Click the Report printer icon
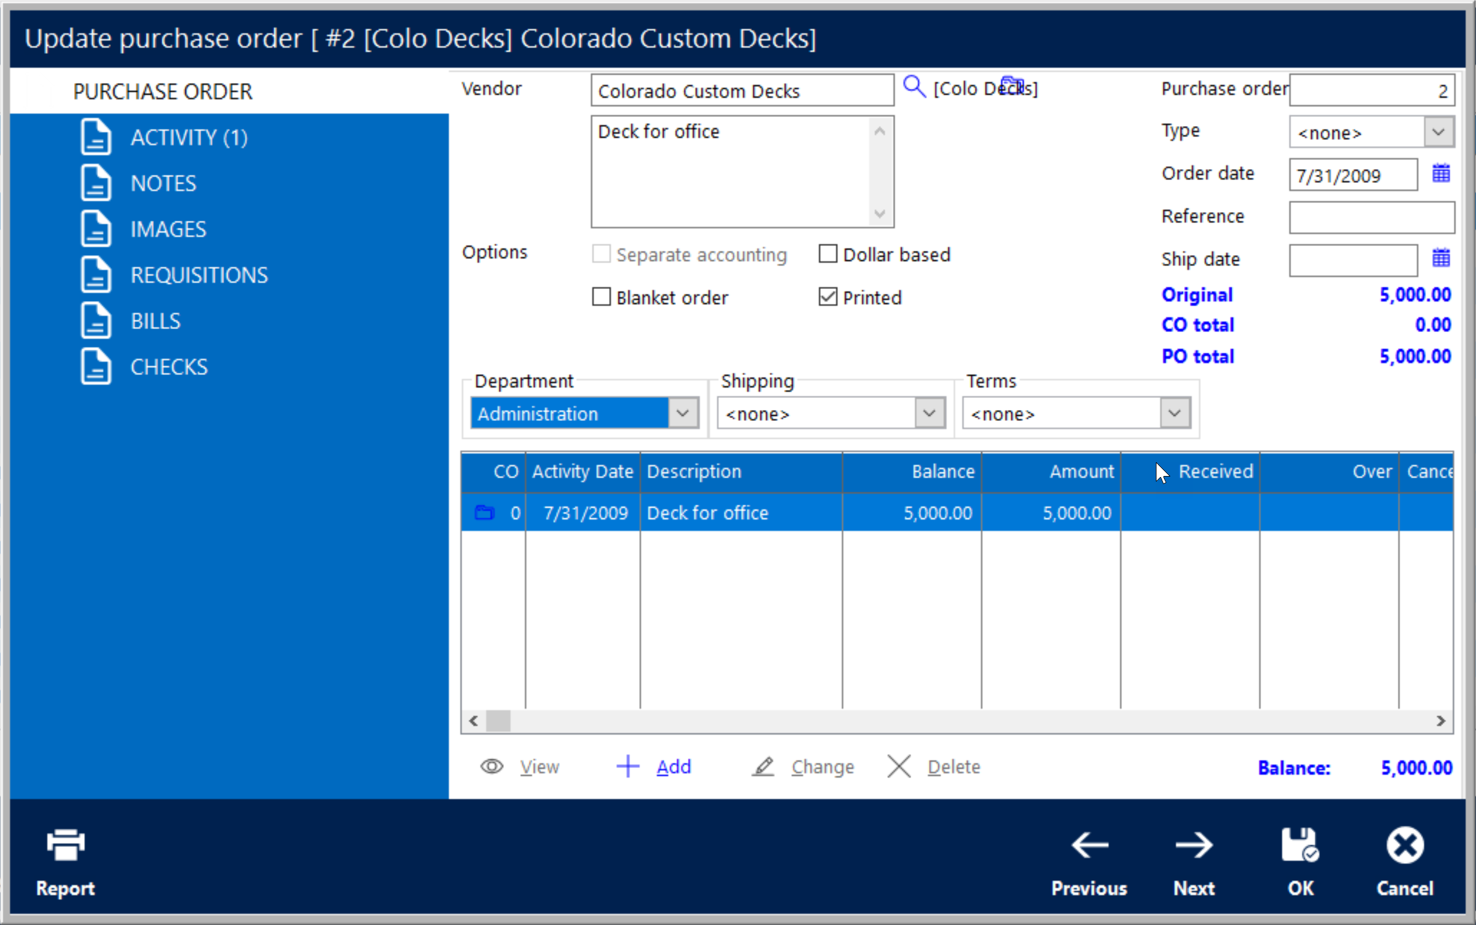Viewport: 1476px width, 925px height. click(x=65, y=845)
